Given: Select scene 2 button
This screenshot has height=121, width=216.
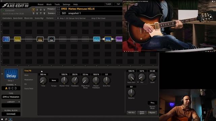Looking at the screenshot, I should pos(37,10).
